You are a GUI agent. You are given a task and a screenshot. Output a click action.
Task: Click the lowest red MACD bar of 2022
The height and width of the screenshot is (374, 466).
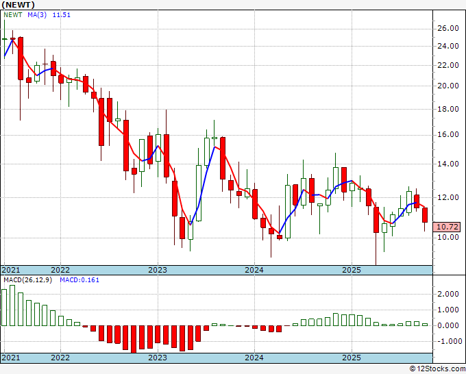pos(134,339)
